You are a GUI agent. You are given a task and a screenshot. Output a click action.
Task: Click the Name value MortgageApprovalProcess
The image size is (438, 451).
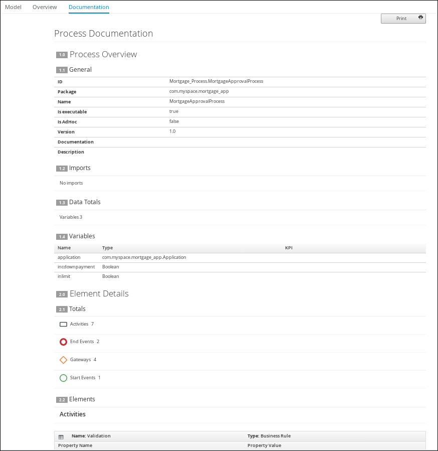(197, 101)
